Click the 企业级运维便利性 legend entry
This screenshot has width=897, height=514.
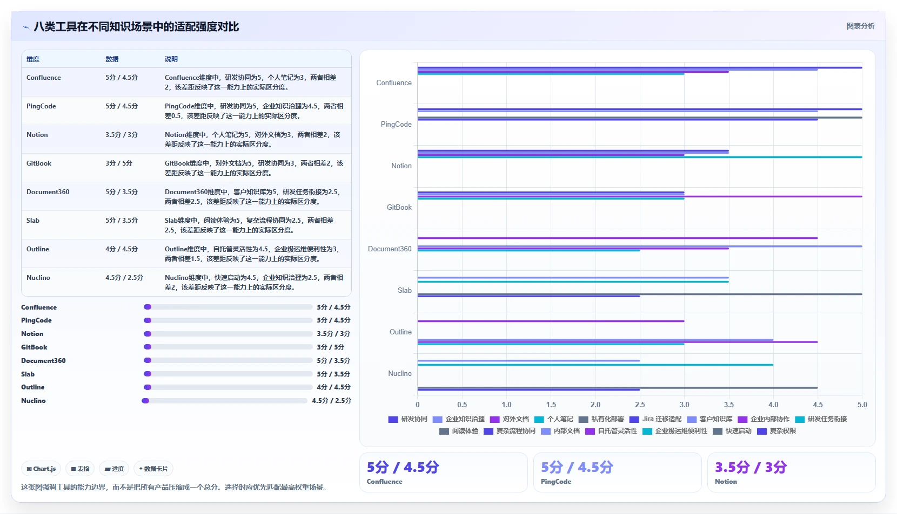675,431
